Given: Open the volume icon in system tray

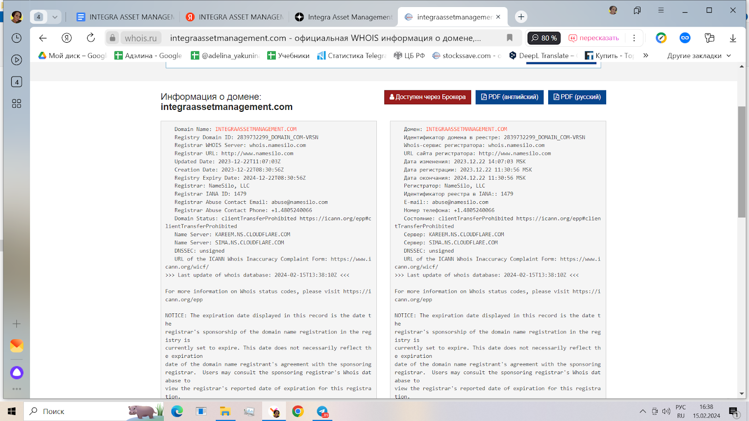Looking at the screenshot, I should point(666,411).
